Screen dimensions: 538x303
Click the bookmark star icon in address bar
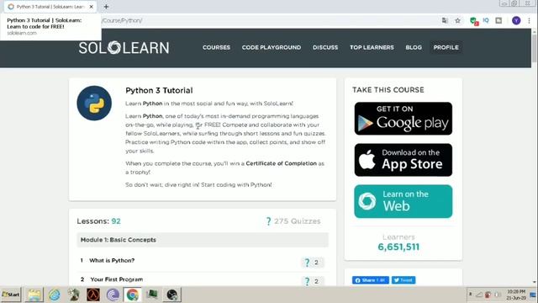pyautogui.click(x=457, y=20)
